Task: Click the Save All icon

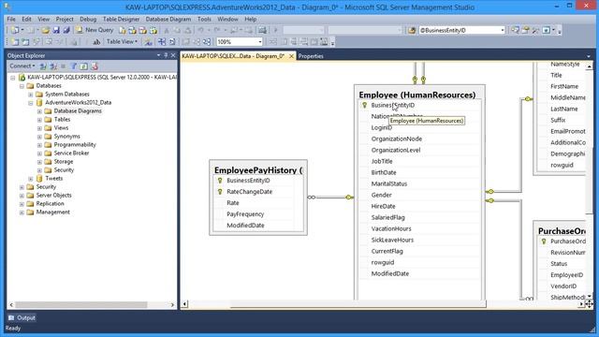Action: click(66, 30)
